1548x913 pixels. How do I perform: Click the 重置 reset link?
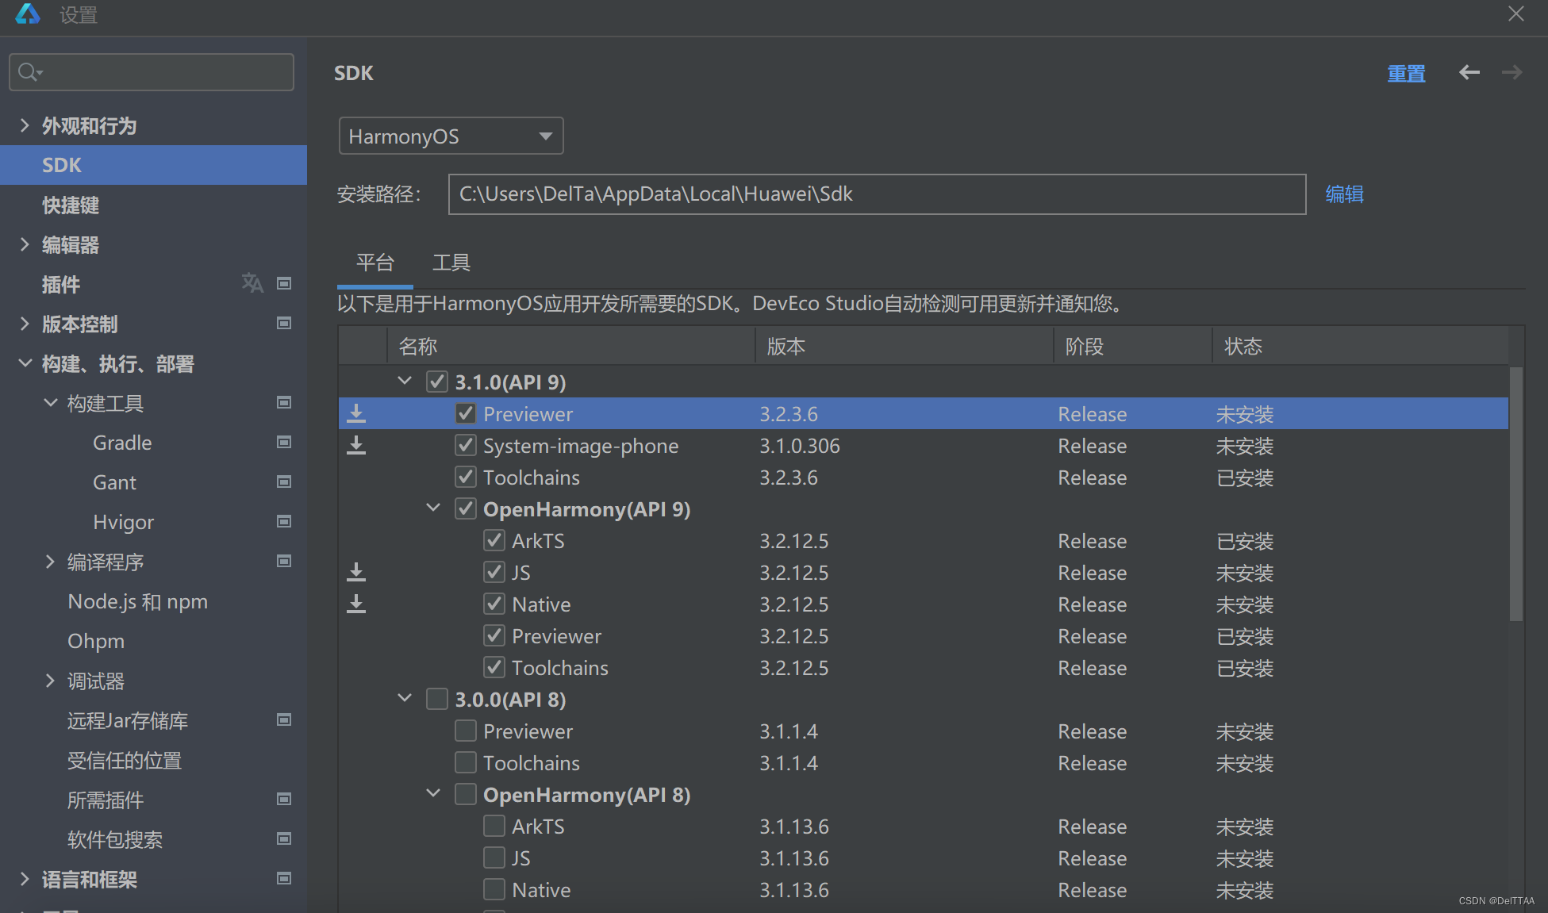pyautogui.click(x=1406, y=74)
